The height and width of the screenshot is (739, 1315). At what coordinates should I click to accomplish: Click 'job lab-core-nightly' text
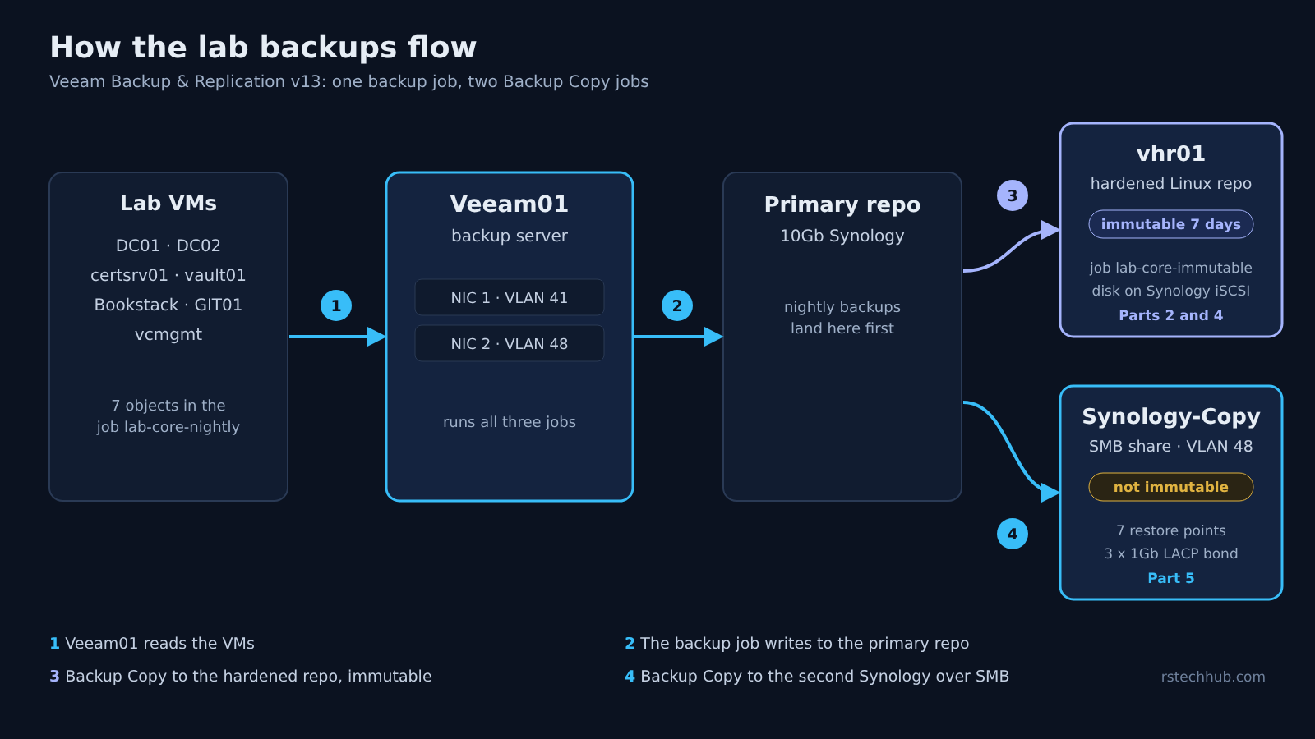coord(168,427)
